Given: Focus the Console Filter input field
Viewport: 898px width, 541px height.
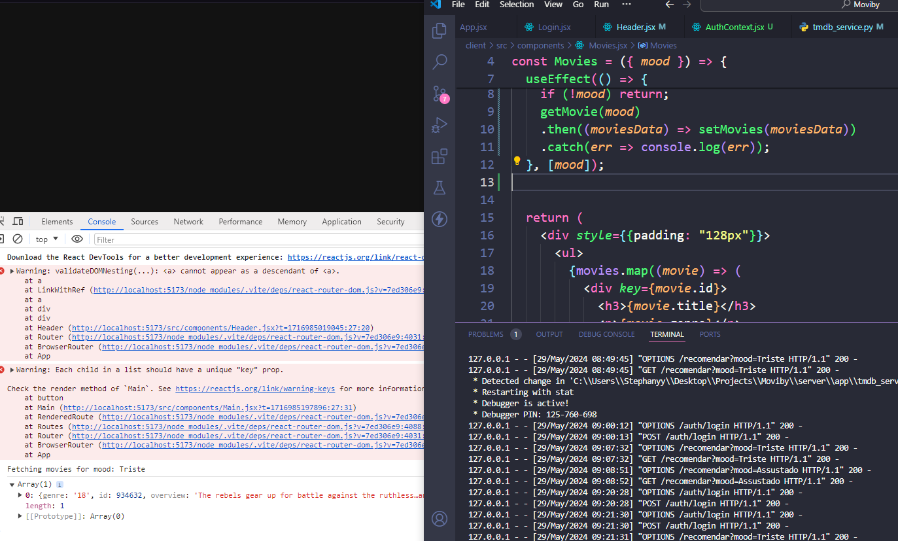Looking at the screenshot, I should [259, 239].
